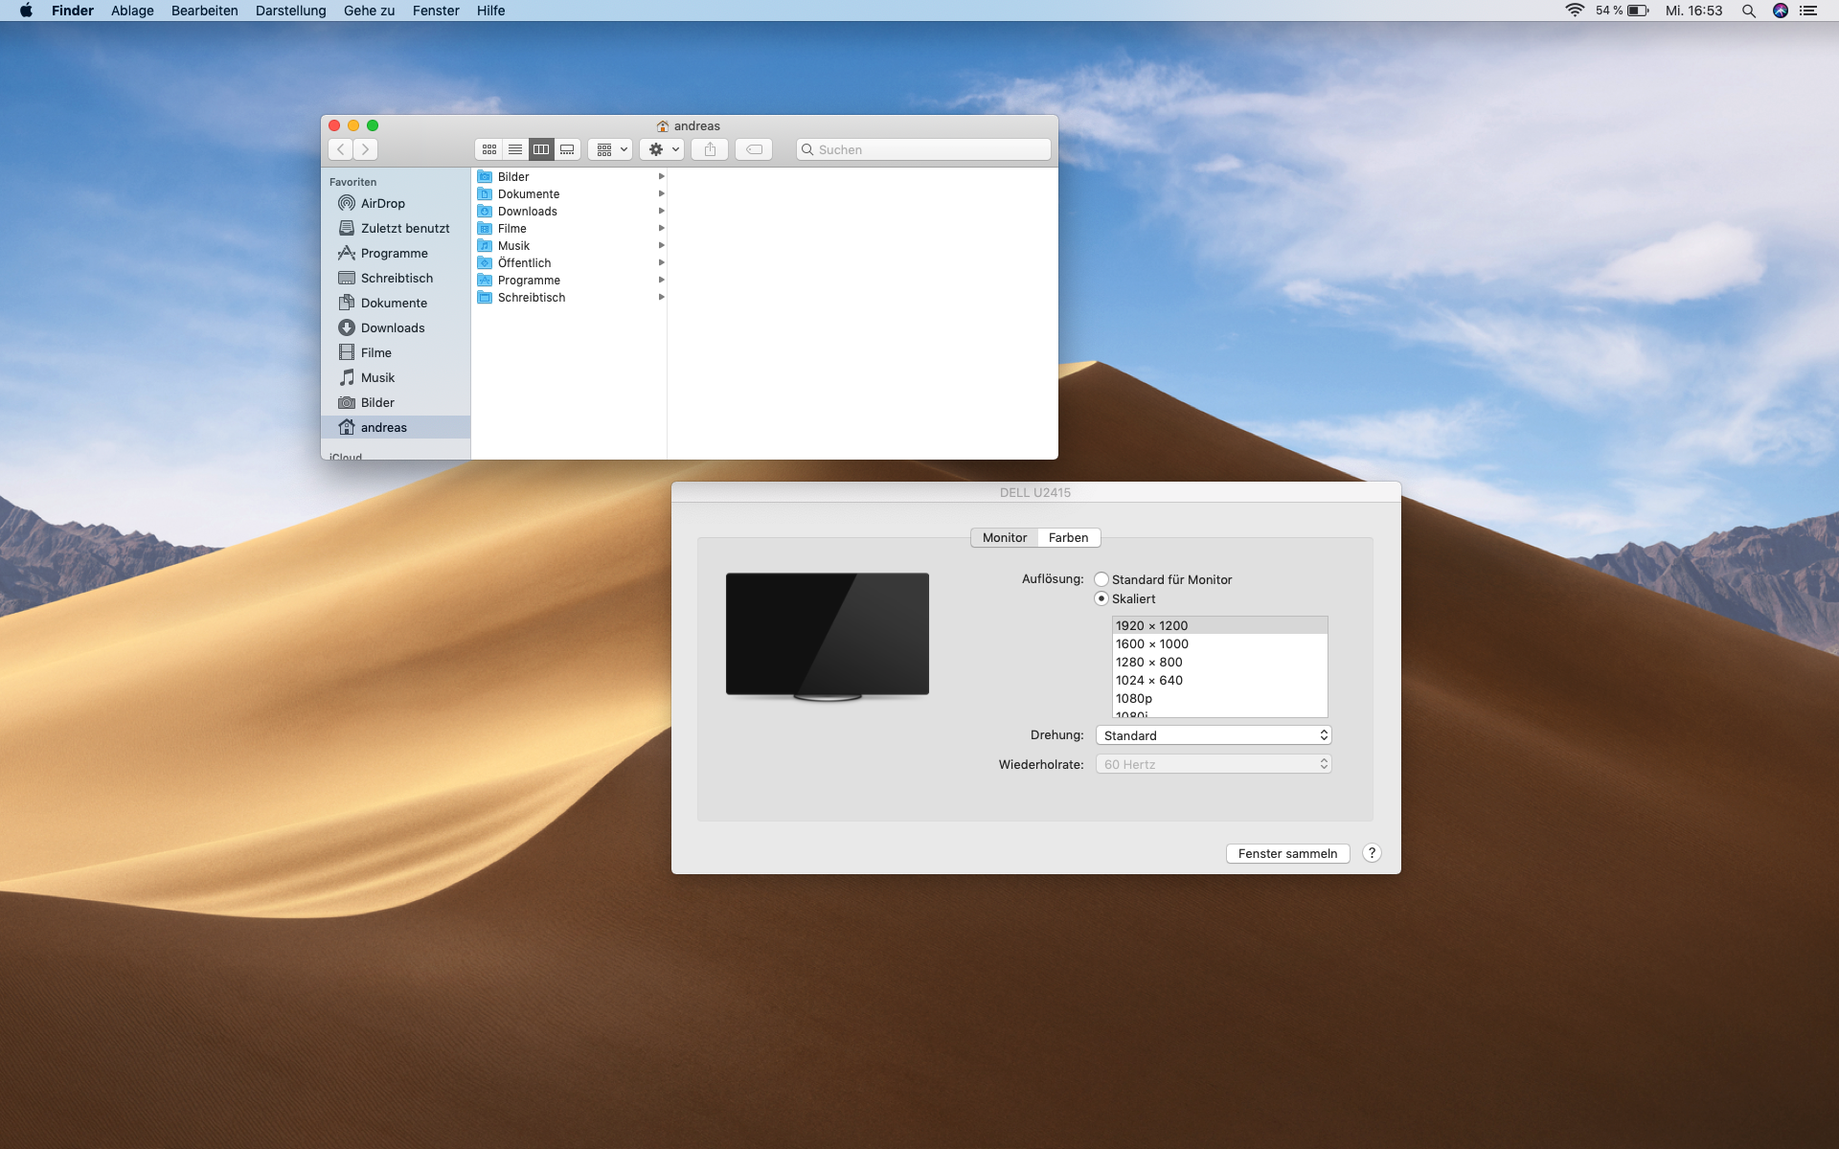
Task: Open Downloads in the Finder sidebar
Action: coord(392,327)
